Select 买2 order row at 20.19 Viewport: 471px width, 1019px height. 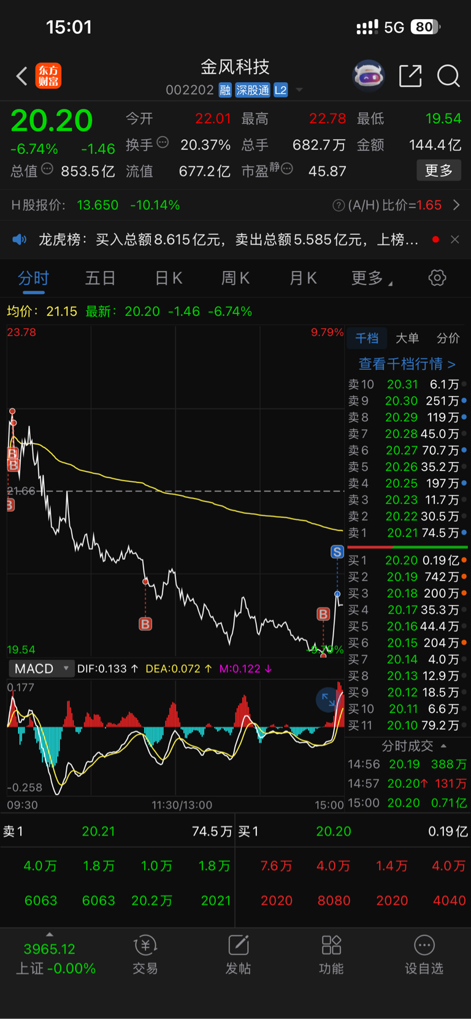tap(407, 577)
